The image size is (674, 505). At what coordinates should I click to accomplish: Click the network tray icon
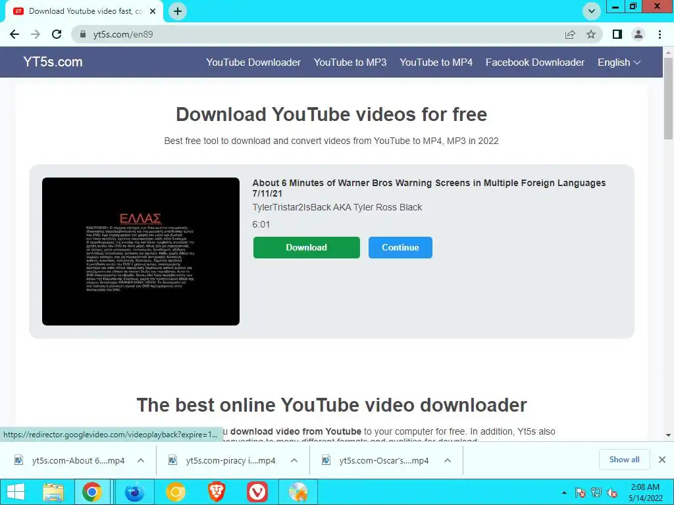point(596,493)
